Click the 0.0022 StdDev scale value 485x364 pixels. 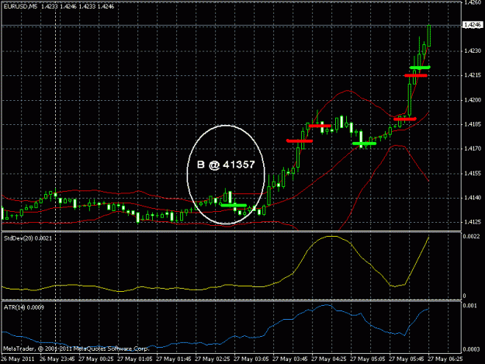coord(471,237)
